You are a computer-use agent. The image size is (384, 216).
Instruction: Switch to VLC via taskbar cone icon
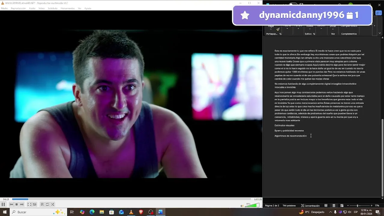pyautogui.click(x=131, y=212)
